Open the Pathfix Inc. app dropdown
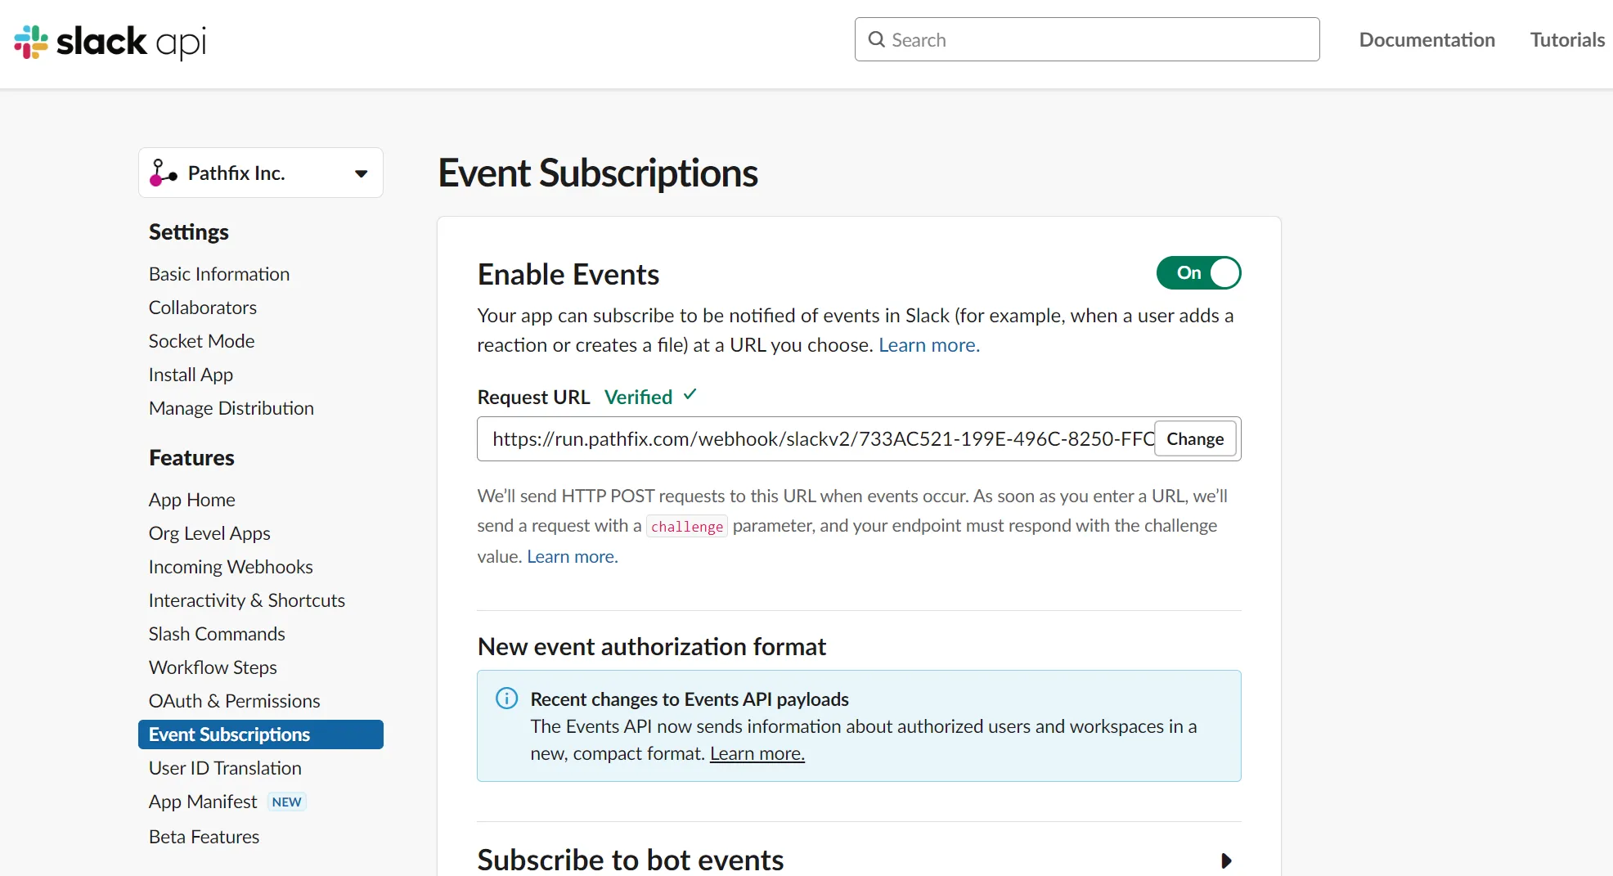This screenshot has width=1613, height=876. click(x=261, y=173)
